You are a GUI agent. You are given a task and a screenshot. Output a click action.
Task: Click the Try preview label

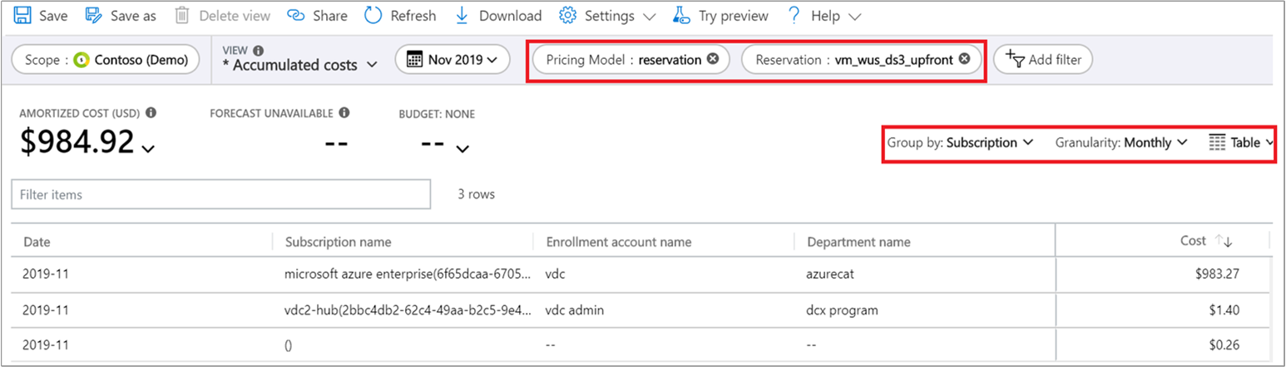(x=734, y=16)
